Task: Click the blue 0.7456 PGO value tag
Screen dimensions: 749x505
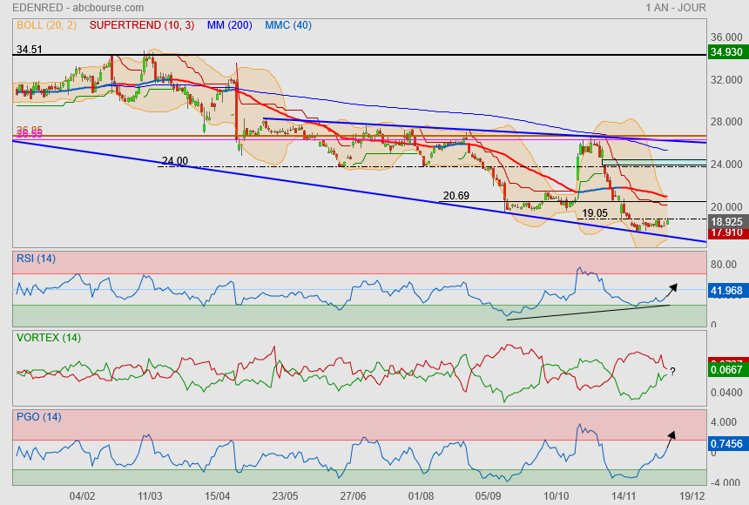Action: (x=725, y=443)
